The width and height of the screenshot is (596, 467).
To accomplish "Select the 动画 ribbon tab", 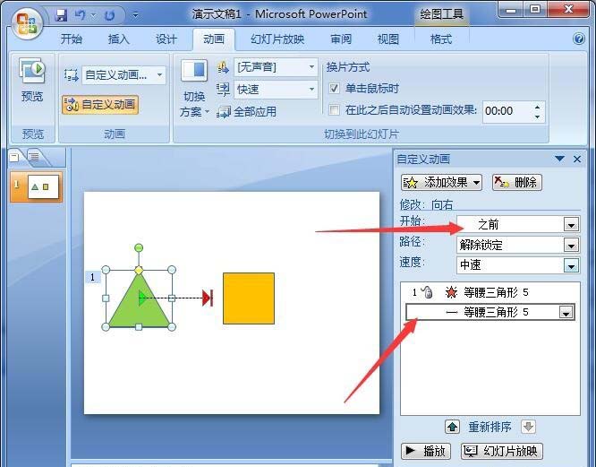I will click(x=214, y=39).
